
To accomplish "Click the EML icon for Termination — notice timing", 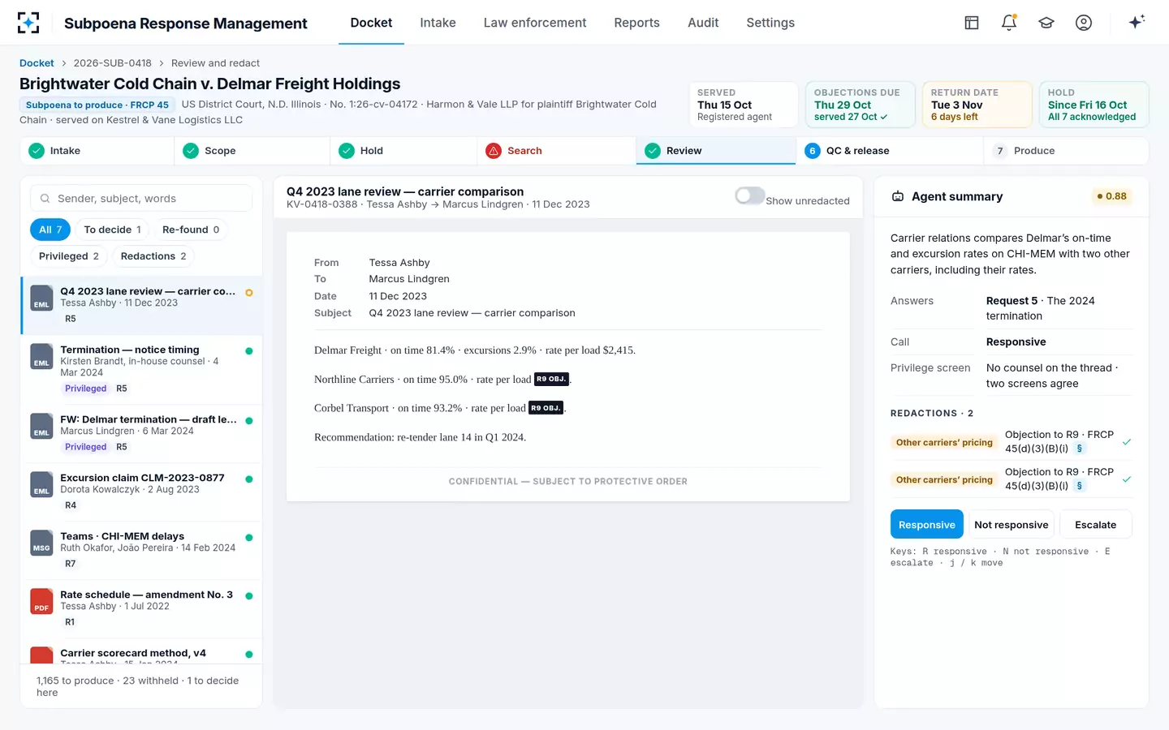I will coord(41,356).
